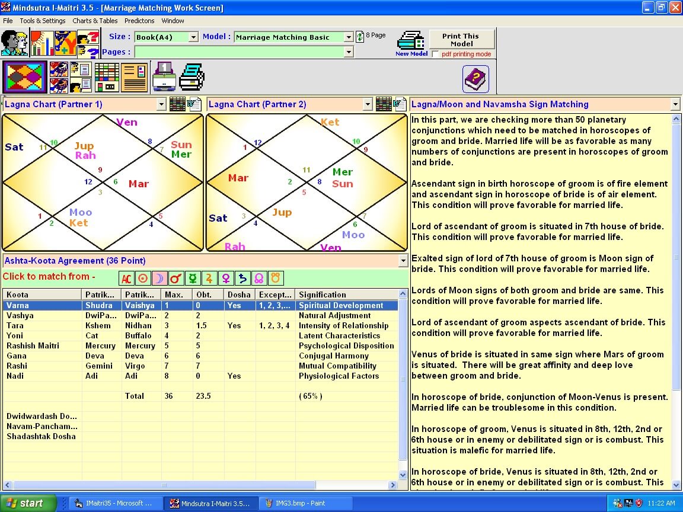Open the two faces with documents icon
This screenshot has width=683, height=512.
coord(81,77)
